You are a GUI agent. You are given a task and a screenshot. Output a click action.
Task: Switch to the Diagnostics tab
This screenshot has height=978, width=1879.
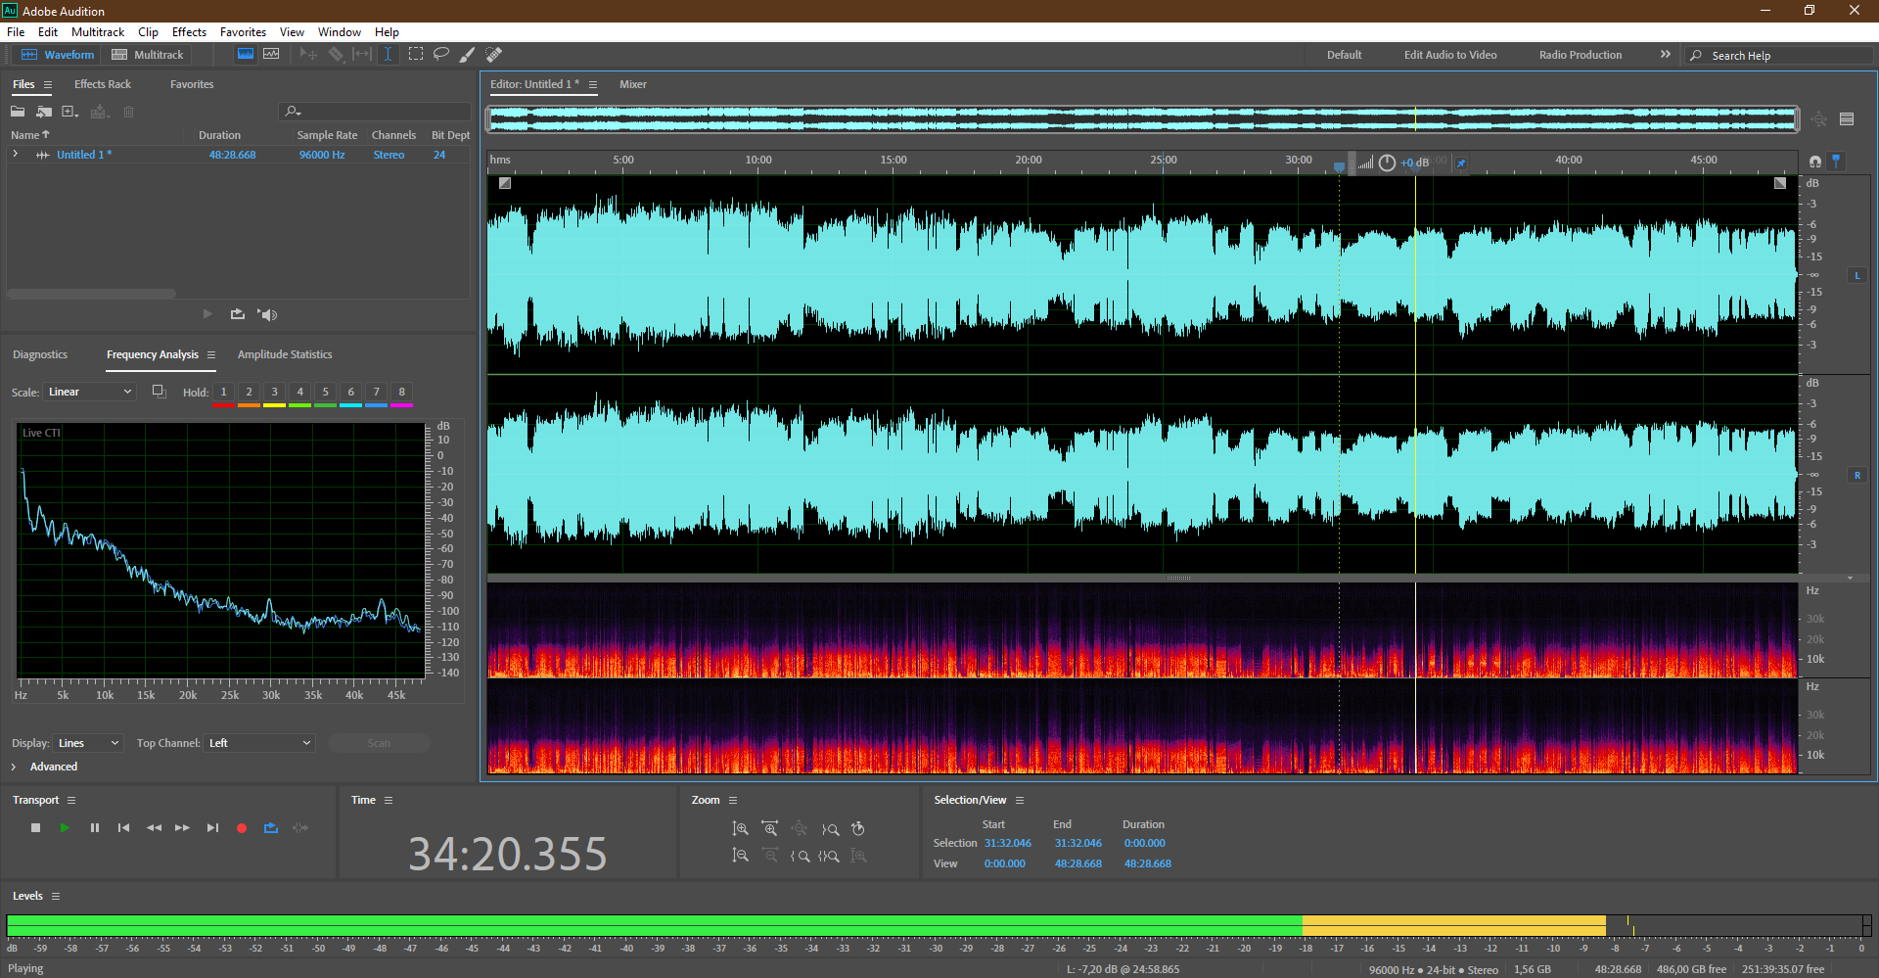pos(40,354)
